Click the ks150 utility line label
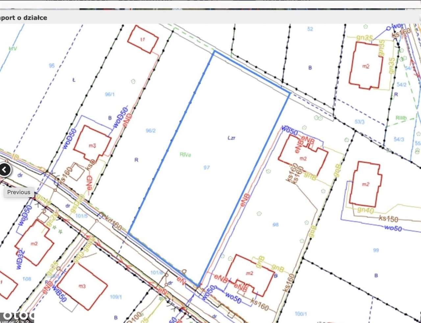The image size is (421, 323). pyautogui.click(x=388, y=219)
